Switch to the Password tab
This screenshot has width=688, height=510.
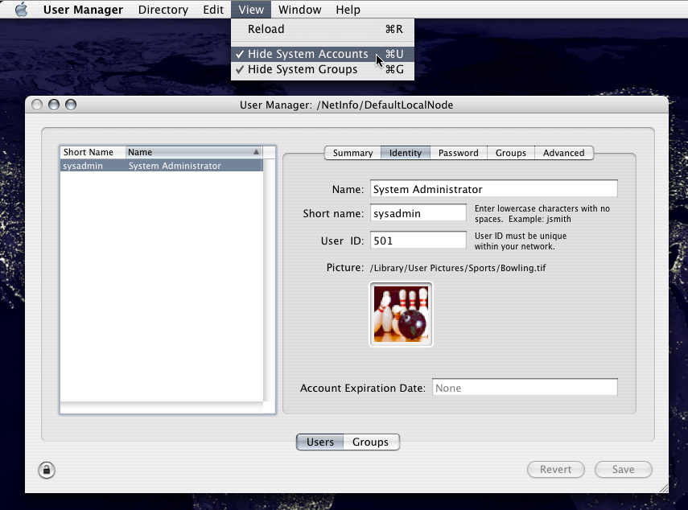tap(459, 153)
